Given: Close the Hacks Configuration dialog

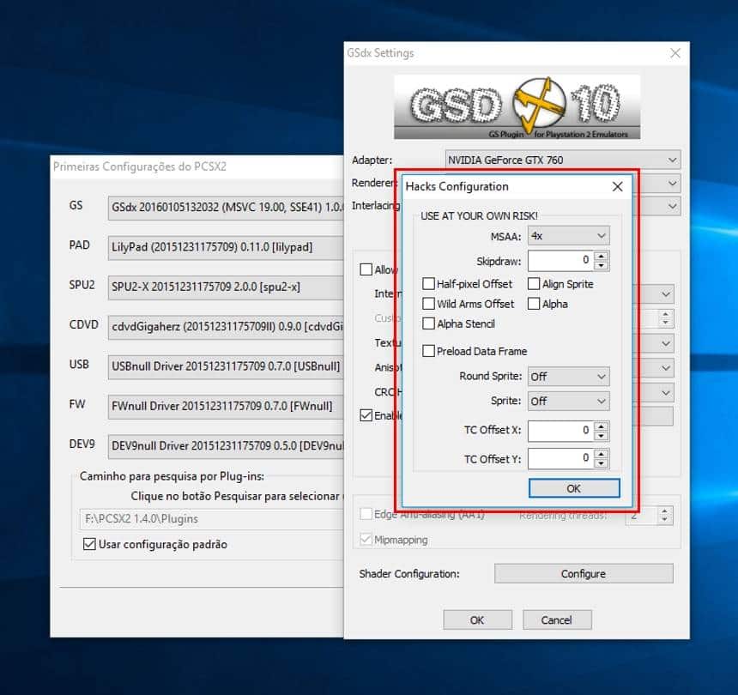Looking at the screenshot, I should [618, 187].
